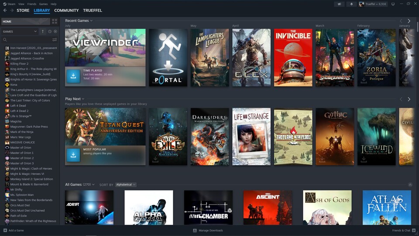419x236 pixels.
Task: Open Big Picture mode monitor icon
Action: (x=393, y=4)
